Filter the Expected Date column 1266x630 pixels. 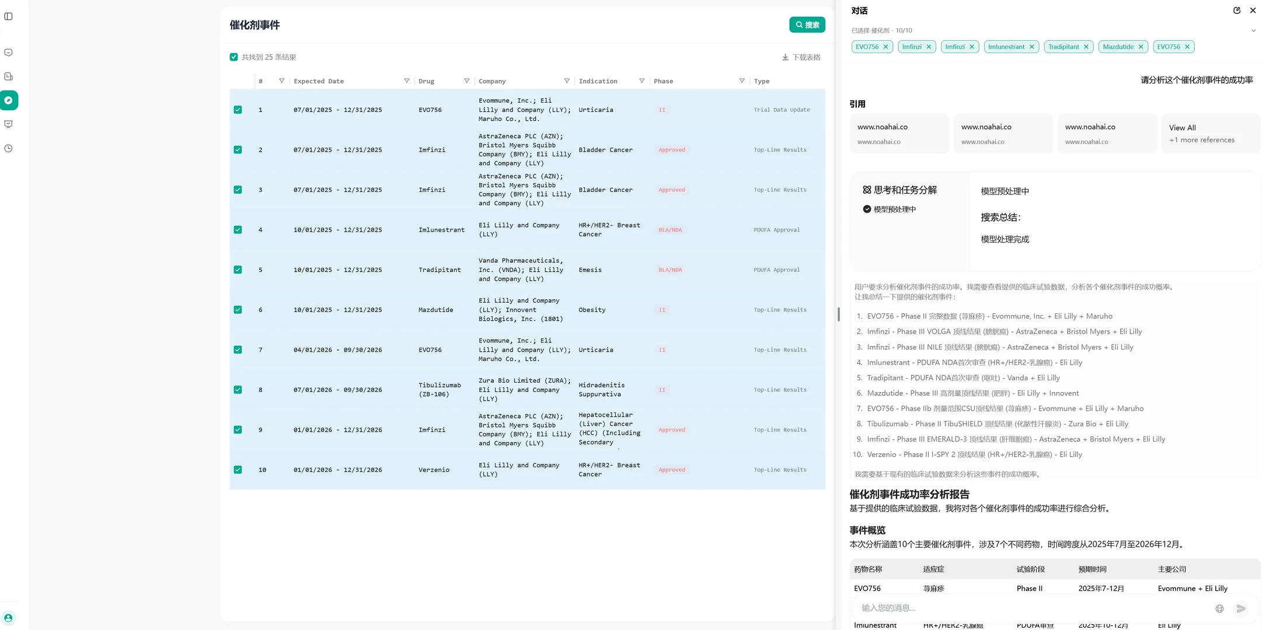[407, 81]
